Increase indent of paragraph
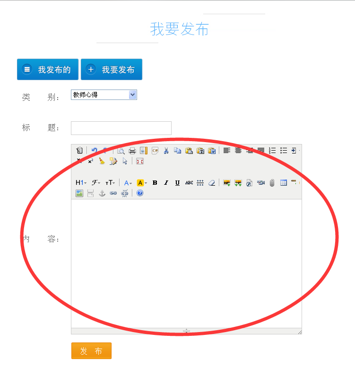Viewport: 355px width, 369px height. click(x=294, y=151)
